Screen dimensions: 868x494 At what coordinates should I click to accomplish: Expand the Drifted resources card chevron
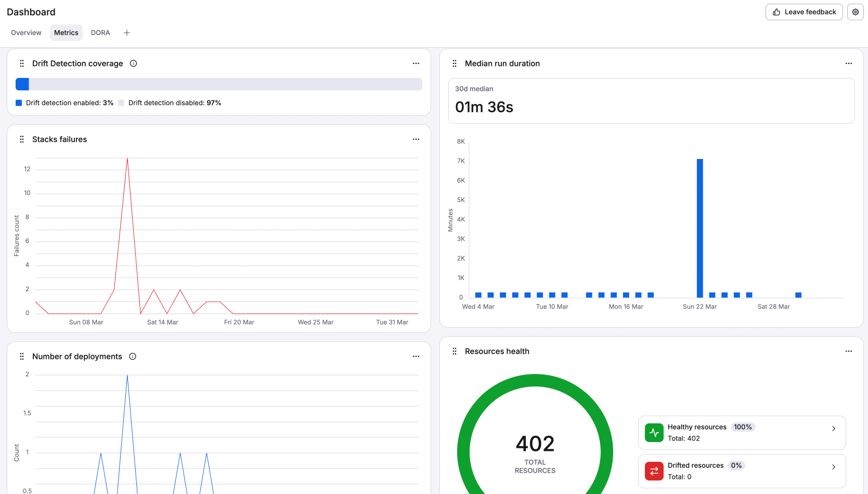click(833, 466)
